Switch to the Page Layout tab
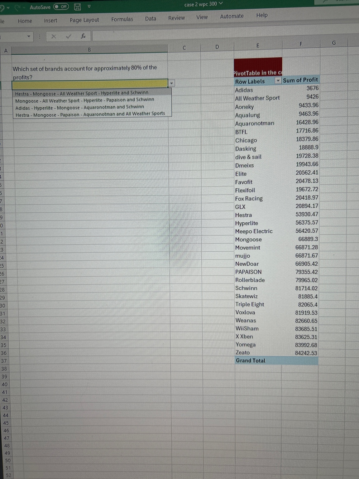The image size is (359, 479). [84, 20]
